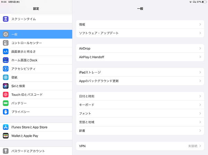This screenshot has height=155, width=208.
Task: Open iPadストレージ
Action: pyautogui.click(x=140, y=72)
